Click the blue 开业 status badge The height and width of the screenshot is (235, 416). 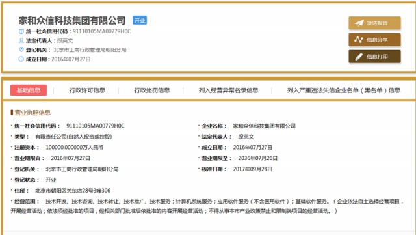click(x=140, y=20)
